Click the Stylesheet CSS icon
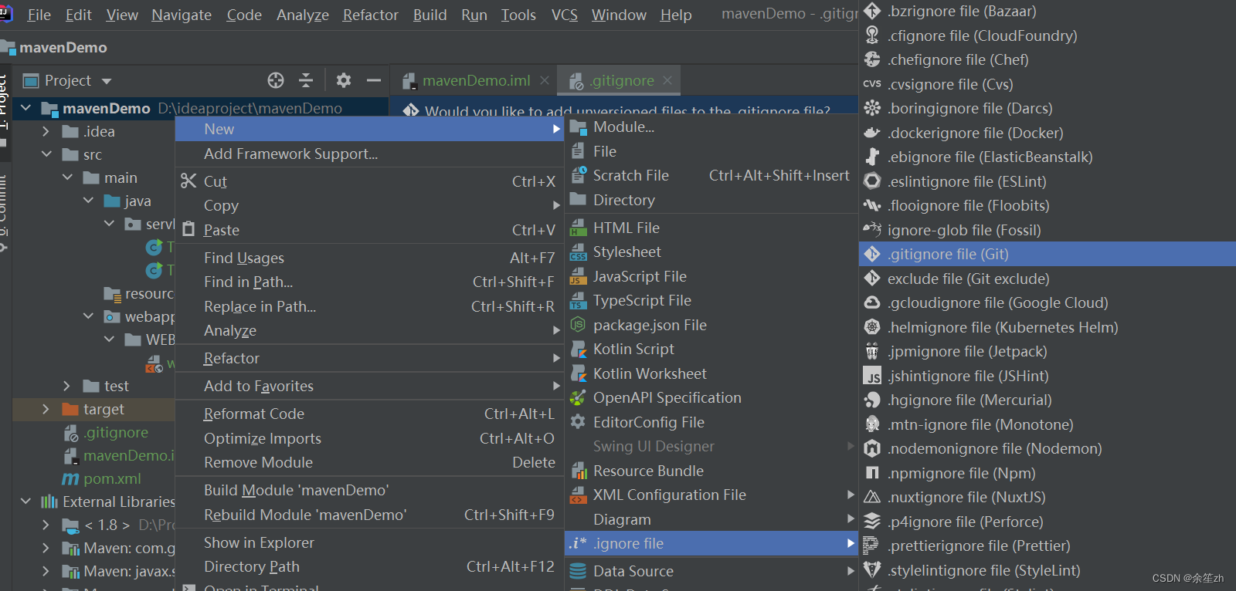The image size is (1236, 591). coord(578,252)
